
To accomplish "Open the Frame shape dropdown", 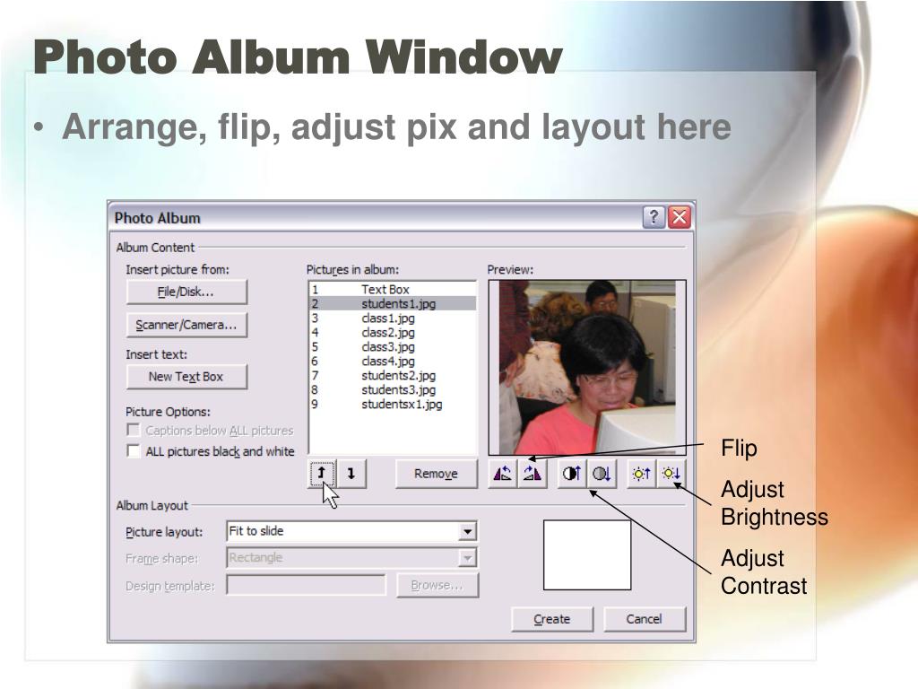I will (x=467, y=558).
